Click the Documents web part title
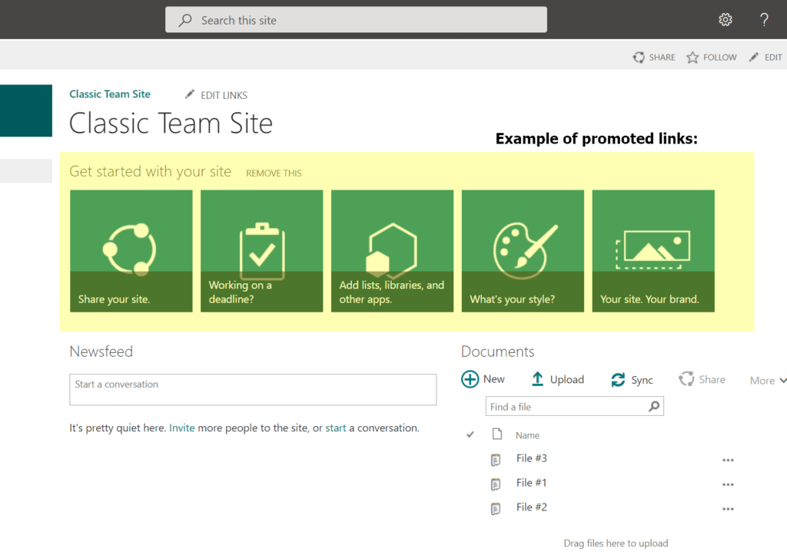This screenshot has height=558, width=787. click(x=497, y=352)
